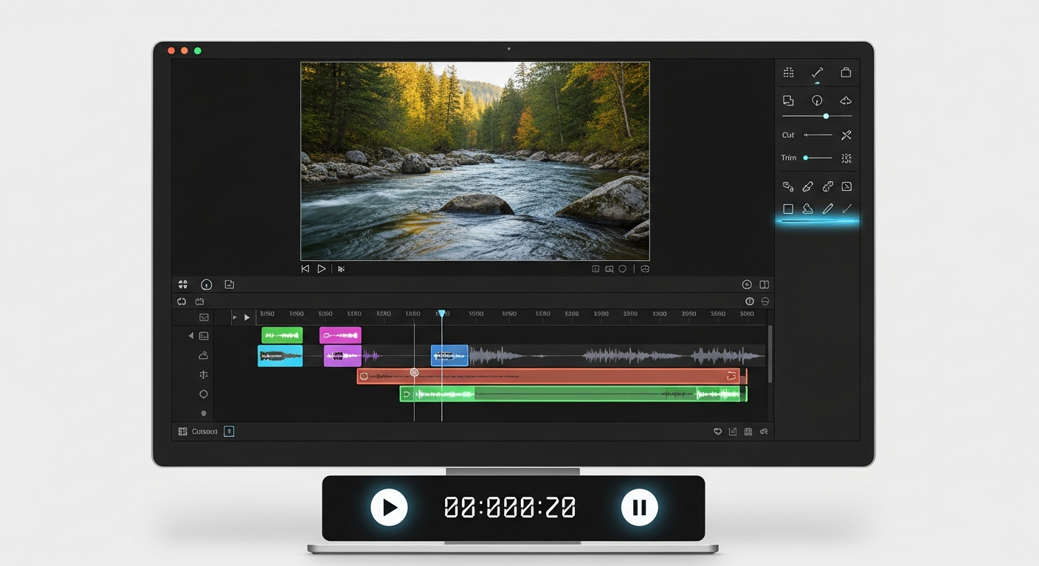Toggle loop playback in the timeline toolbar

(x=182, y=301)
